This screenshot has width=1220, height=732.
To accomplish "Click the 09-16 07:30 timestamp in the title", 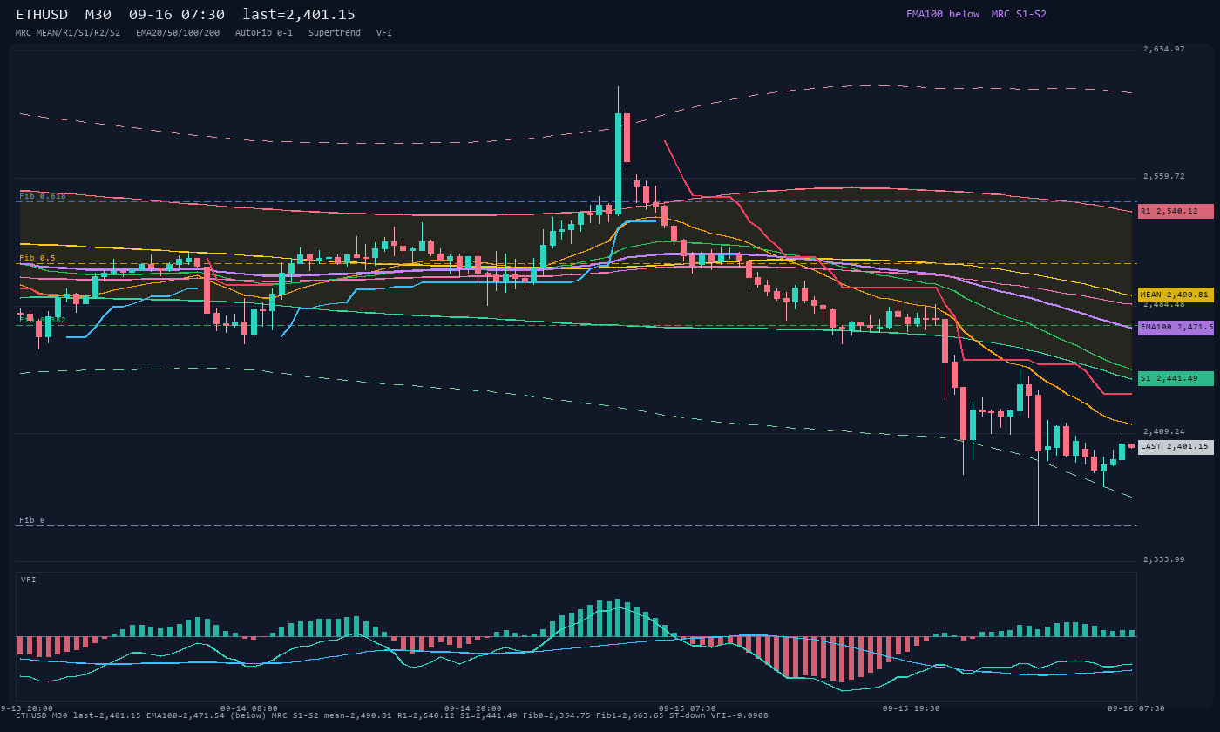I will (176, 15).
